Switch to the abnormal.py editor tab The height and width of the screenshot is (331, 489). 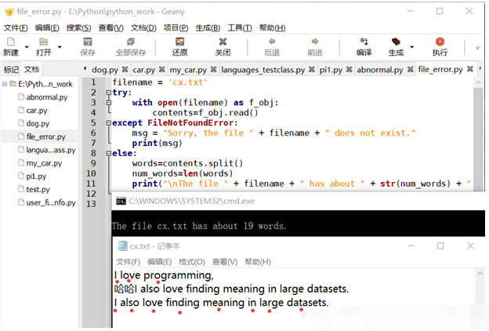(380, 70)
